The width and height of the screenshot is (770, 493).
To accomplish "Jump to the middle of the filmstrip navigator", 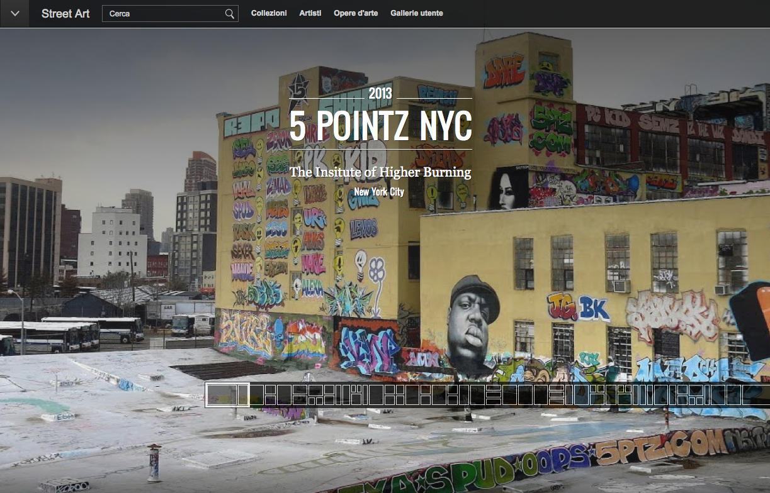I will [488, 395].
